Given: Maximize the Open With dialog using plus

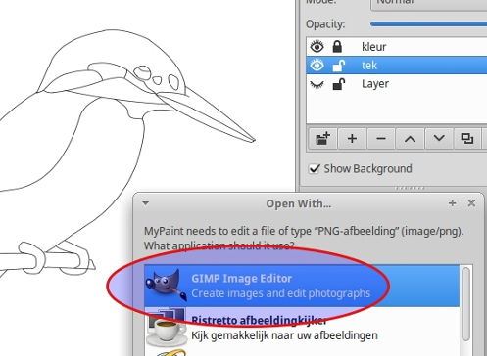Looking at the screenshot, I should [x=453, y=203].
